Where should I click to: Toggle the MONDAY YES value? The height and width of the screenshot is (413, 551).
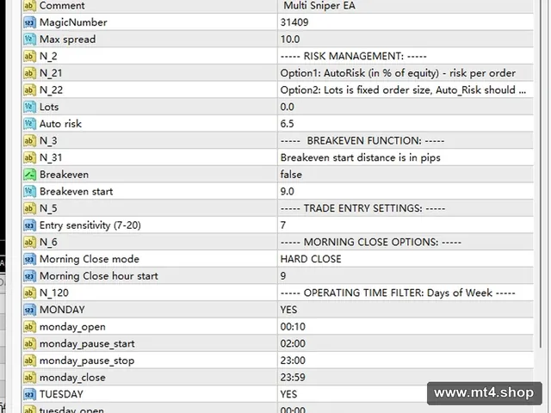(x=406, y=310)
